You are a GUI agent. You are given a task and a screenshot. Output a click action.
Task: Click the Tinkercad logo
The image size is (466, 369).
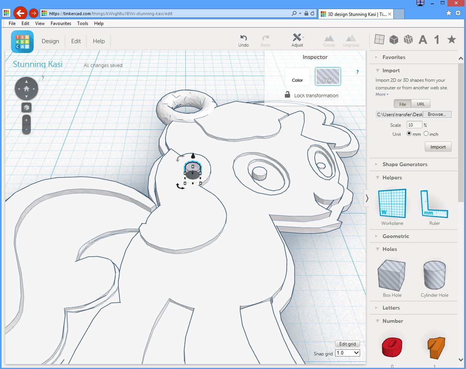22,42
